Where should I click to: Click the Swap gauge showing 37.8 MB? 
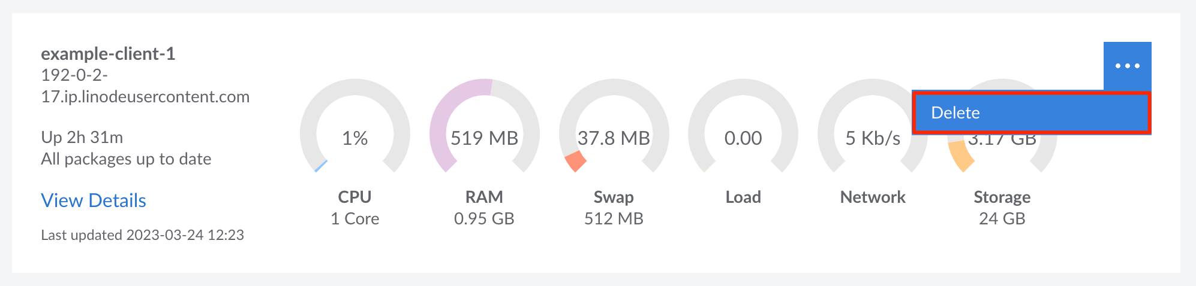[614, 138]
